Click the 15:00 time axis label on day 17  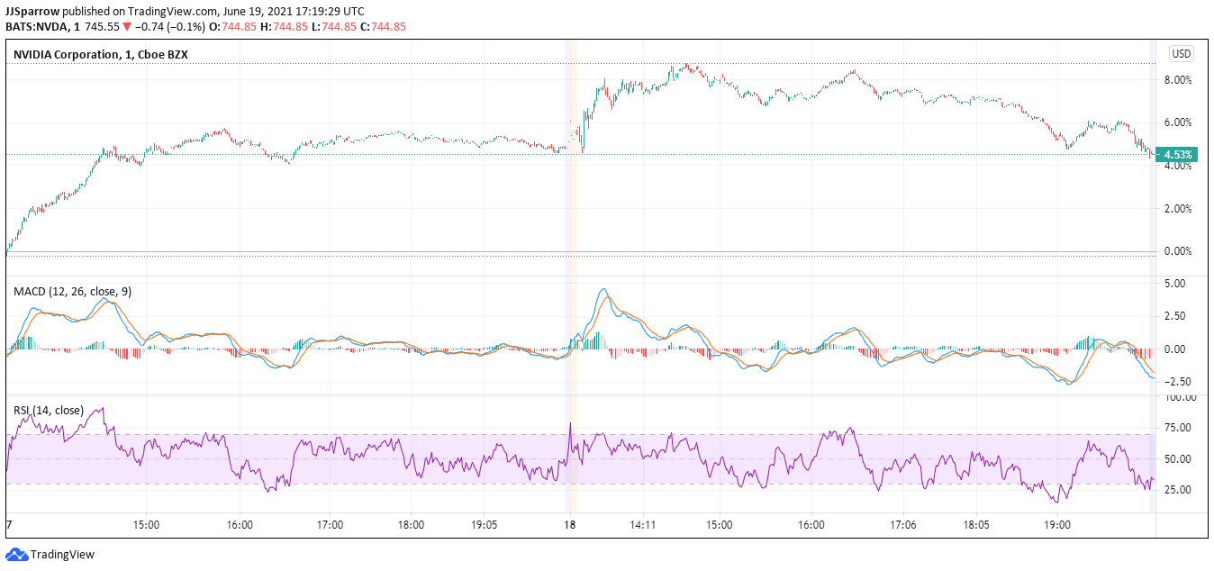147,524
